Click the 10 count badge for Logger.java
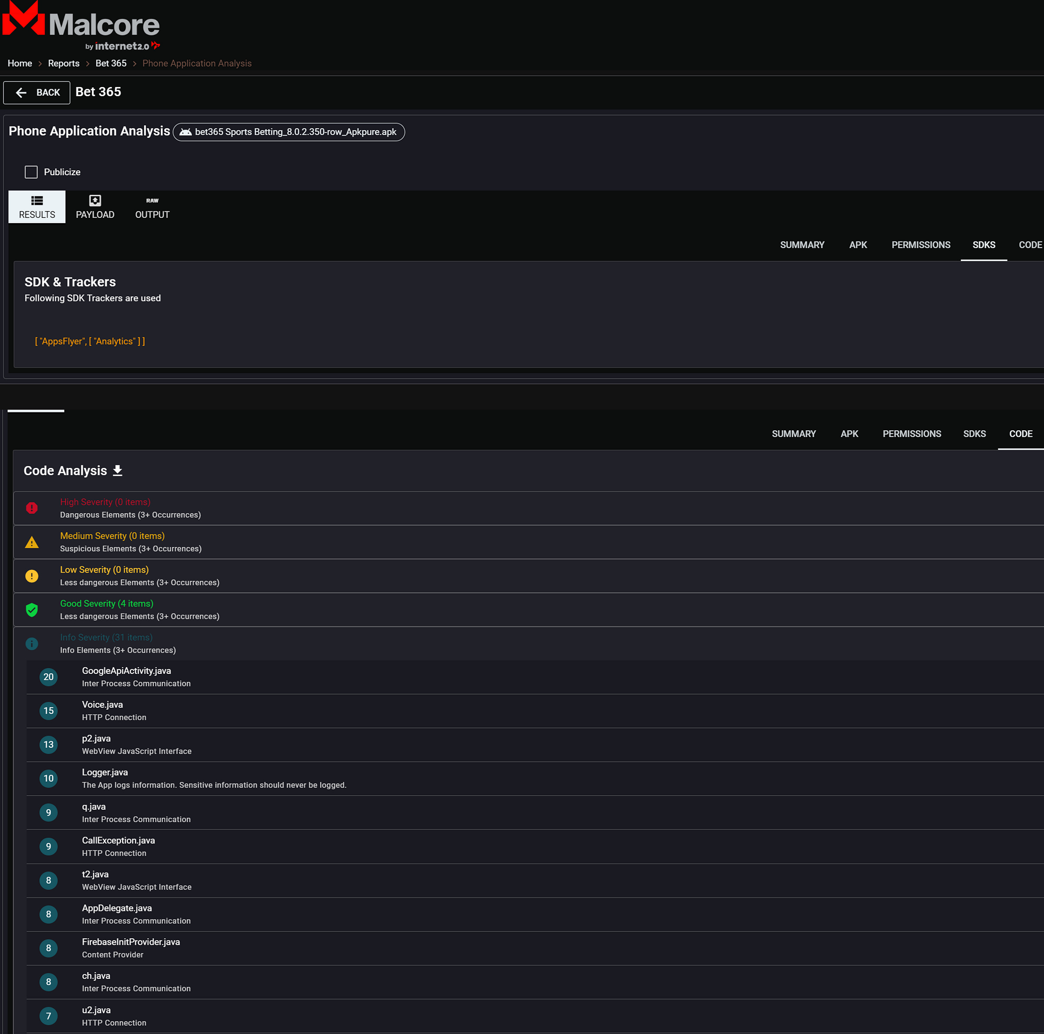Image resolution: width=1044 pixels, height=1034 pixels. pos(49,778)
